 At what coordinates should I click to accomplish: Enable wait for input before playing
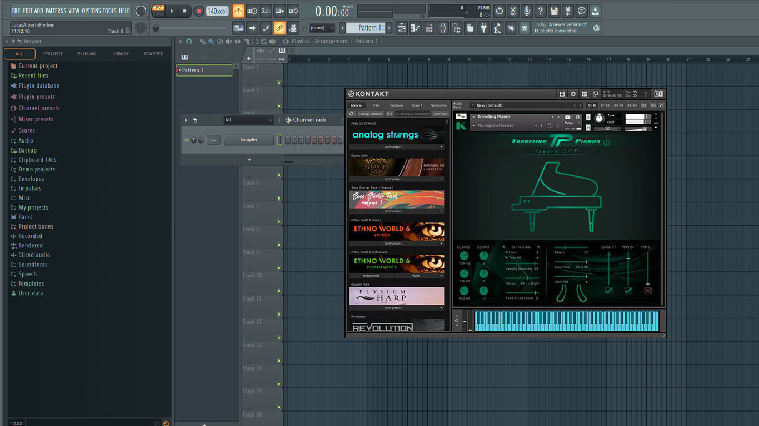(x=252, y=11)
